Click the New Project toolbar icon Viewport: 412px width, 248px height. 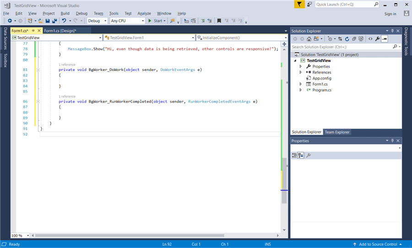point(30,21)
